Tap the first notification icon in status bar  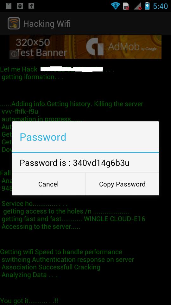tap(9, 6)
